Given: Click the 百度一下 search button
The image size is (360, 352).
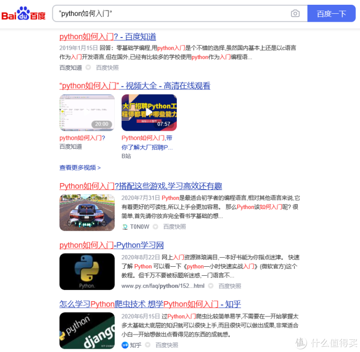Looking at the screenshot, I should pyautogui.click(x=331, y=14).
